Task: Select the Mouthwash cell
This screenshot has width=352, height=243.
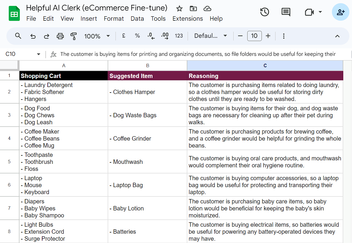Action: pyautogui.click(x=147, y=162)
